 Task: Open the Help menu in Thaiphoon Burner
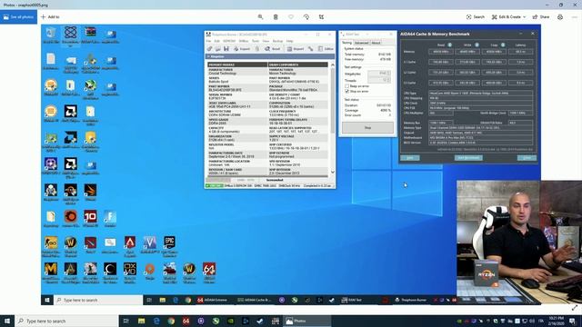290,41
